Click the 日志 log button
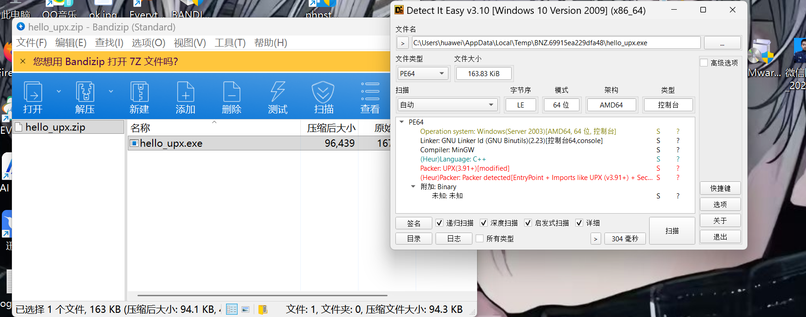806x317 pixels. click(x=454, y=239)
